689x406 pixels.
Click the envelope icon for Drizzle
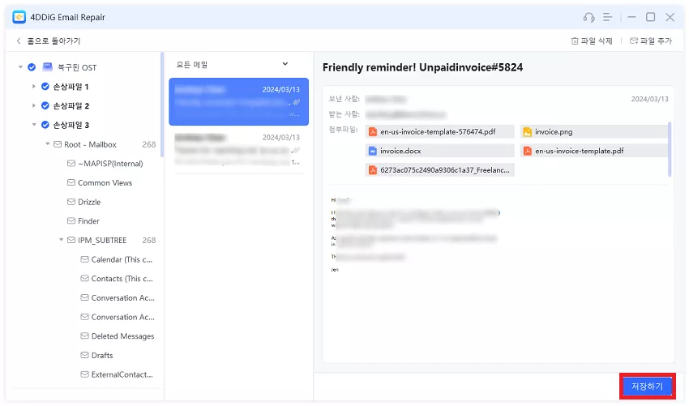point(71,202)
